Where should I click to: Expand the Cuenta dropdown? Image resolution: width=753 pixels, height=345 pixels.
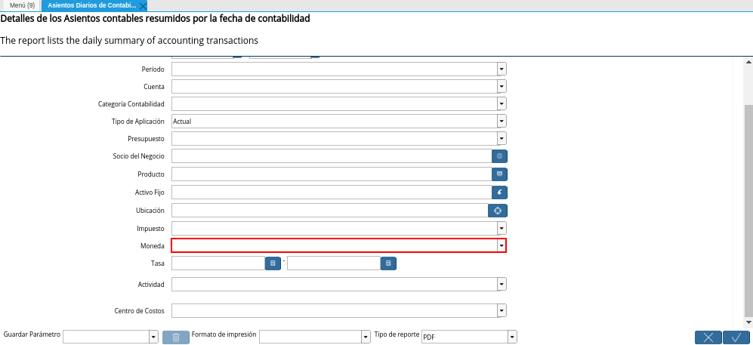(x=501, y=87)
